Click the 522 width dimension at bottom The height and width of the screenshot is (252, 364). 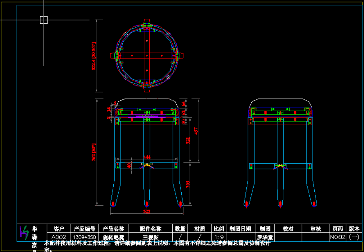pos(147,211)
